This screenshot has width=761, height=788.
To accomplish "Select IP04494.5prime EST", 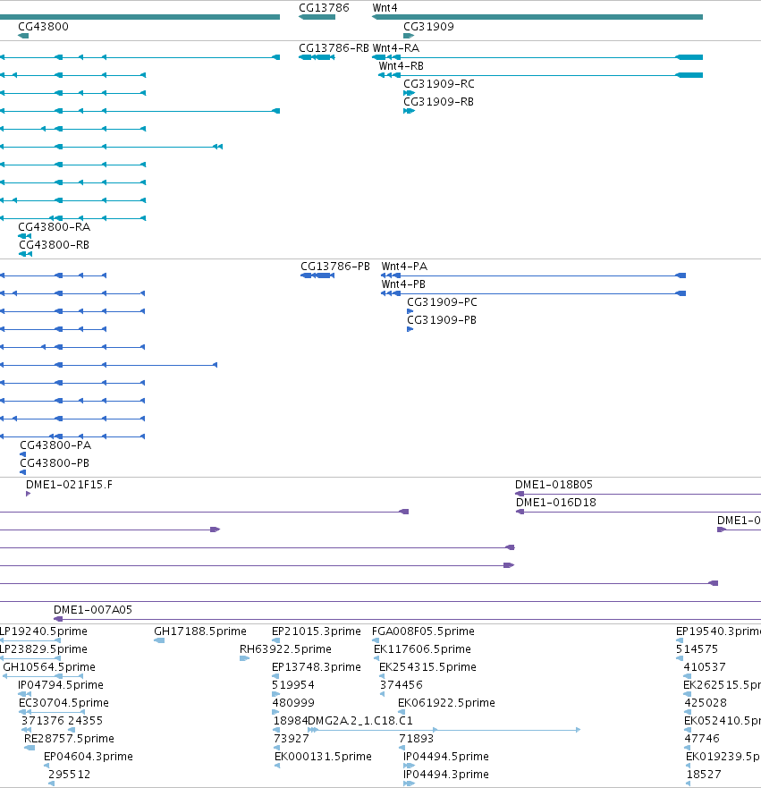I will 409,766.
